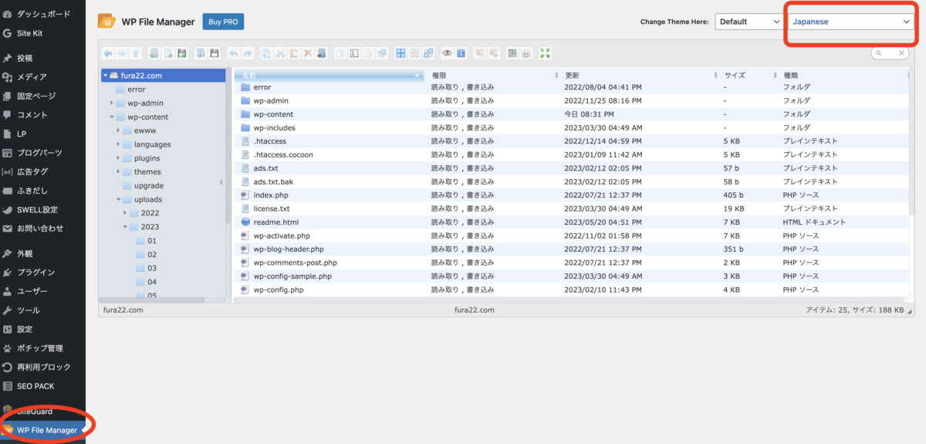The height and width of the screenshot is (444, 926).
Task: Click the copy toolbar icon
Action: (x=266, y=53)
